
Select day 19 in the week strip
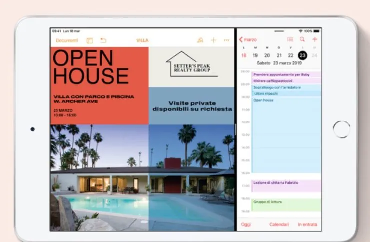(255, 55)
